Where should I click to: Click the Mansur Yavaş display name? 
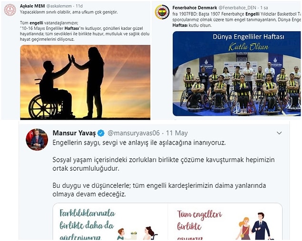click(x=74, y=133)
